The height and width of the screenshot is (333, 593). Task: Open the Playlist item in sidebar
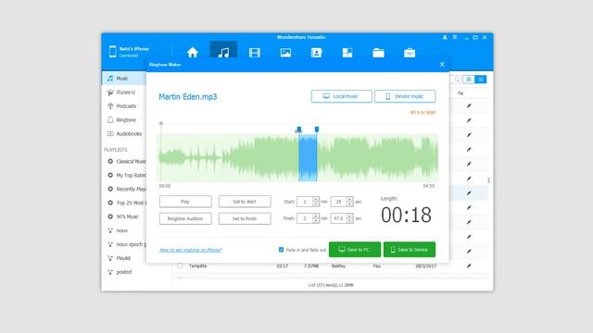point(123,258)
